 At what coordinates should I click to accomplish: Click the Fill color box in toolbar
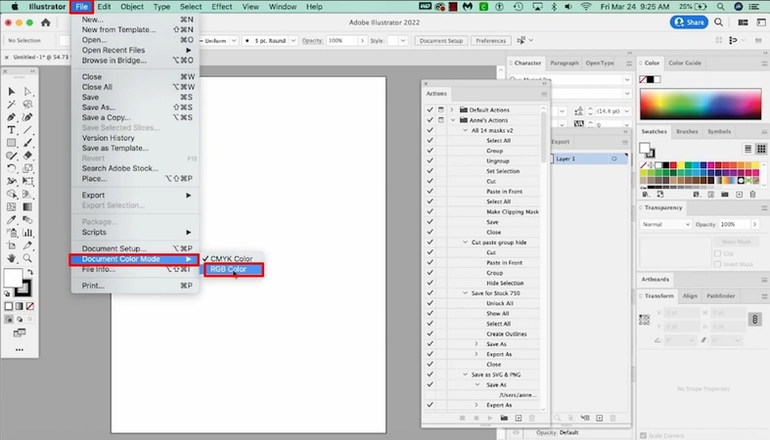(12, 278)
